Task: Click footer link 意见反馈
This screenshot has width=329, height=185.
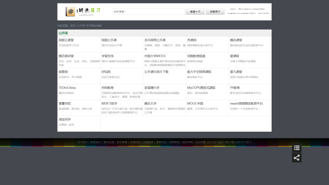Action: 109,142
